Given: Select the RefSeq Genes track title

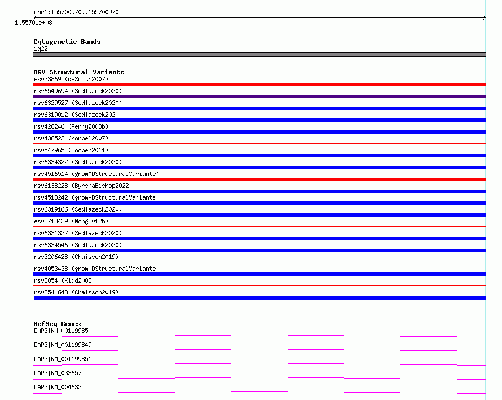Looking at the screenshot, I should point(58,324).
